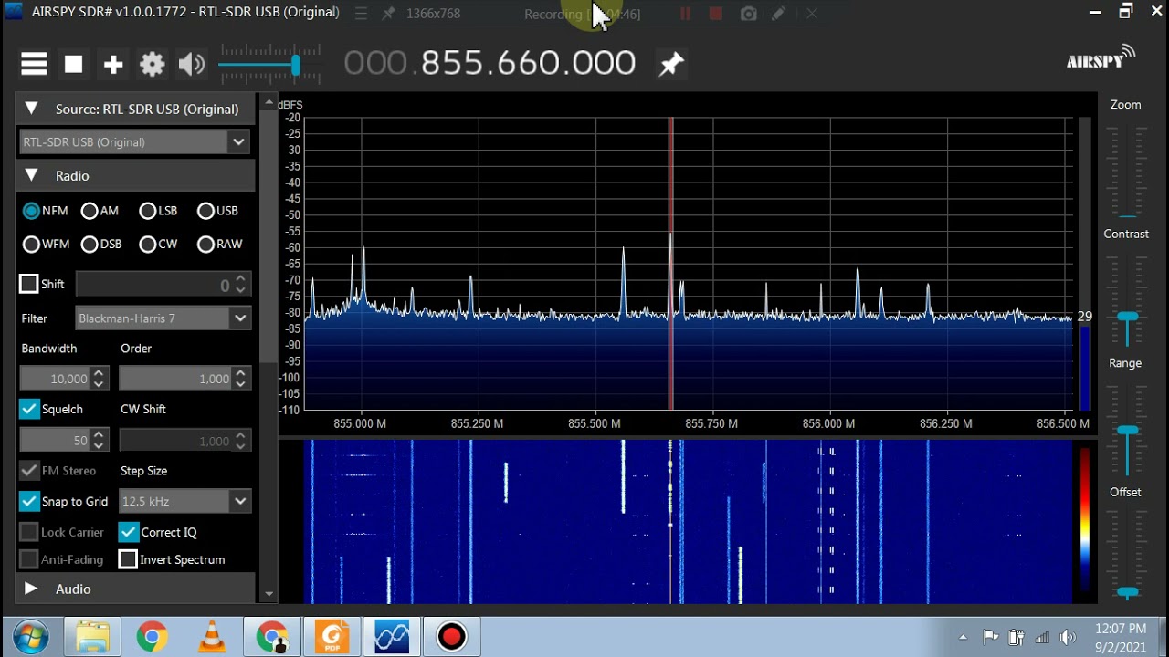Switch to the SDR# taskbar icon
Screen dimensions: 1169x657
pyautogui.click(x=392, y=636)
